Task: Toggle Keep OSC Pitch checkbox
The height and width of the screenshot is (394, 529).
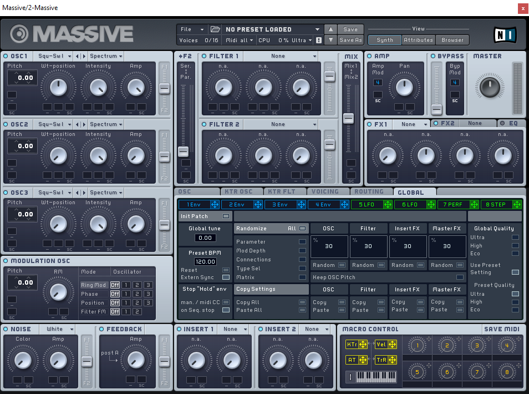Action: (460, 277)
